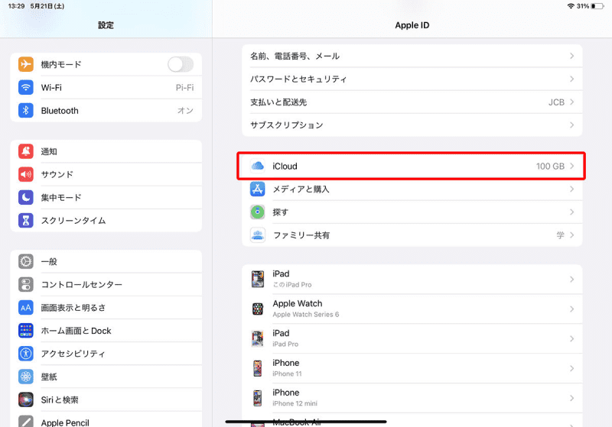
Task: Open chevron on 名前、電話番号、メール row
Action: tap(571, 56)
